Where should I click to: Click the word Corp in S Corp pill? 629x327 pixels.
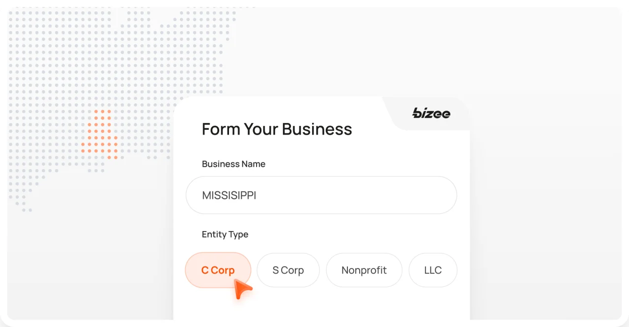pos(292,270)
